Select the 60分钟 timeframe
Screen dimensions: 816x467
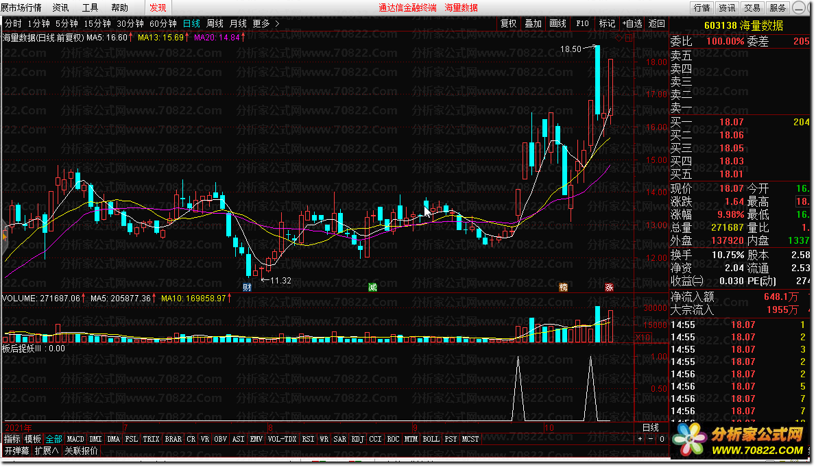tap(163, 23)
